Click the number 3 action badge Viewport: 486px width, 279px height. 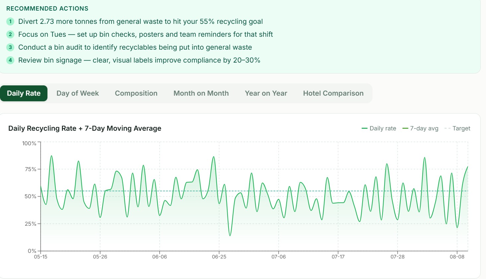10,47
